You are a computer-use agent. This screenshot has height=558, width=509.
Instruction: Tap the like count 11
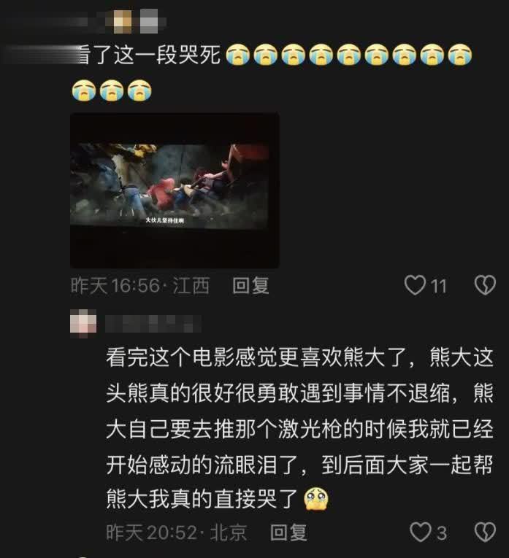tap(438, 286)
